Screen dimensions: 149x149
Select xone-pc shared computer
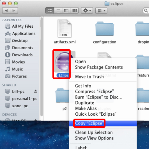point(16,106)
